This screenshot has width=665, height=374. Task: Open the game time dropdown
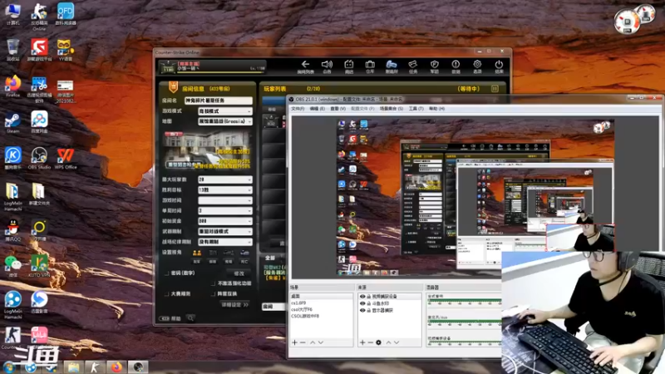click(x=224, y=200)
